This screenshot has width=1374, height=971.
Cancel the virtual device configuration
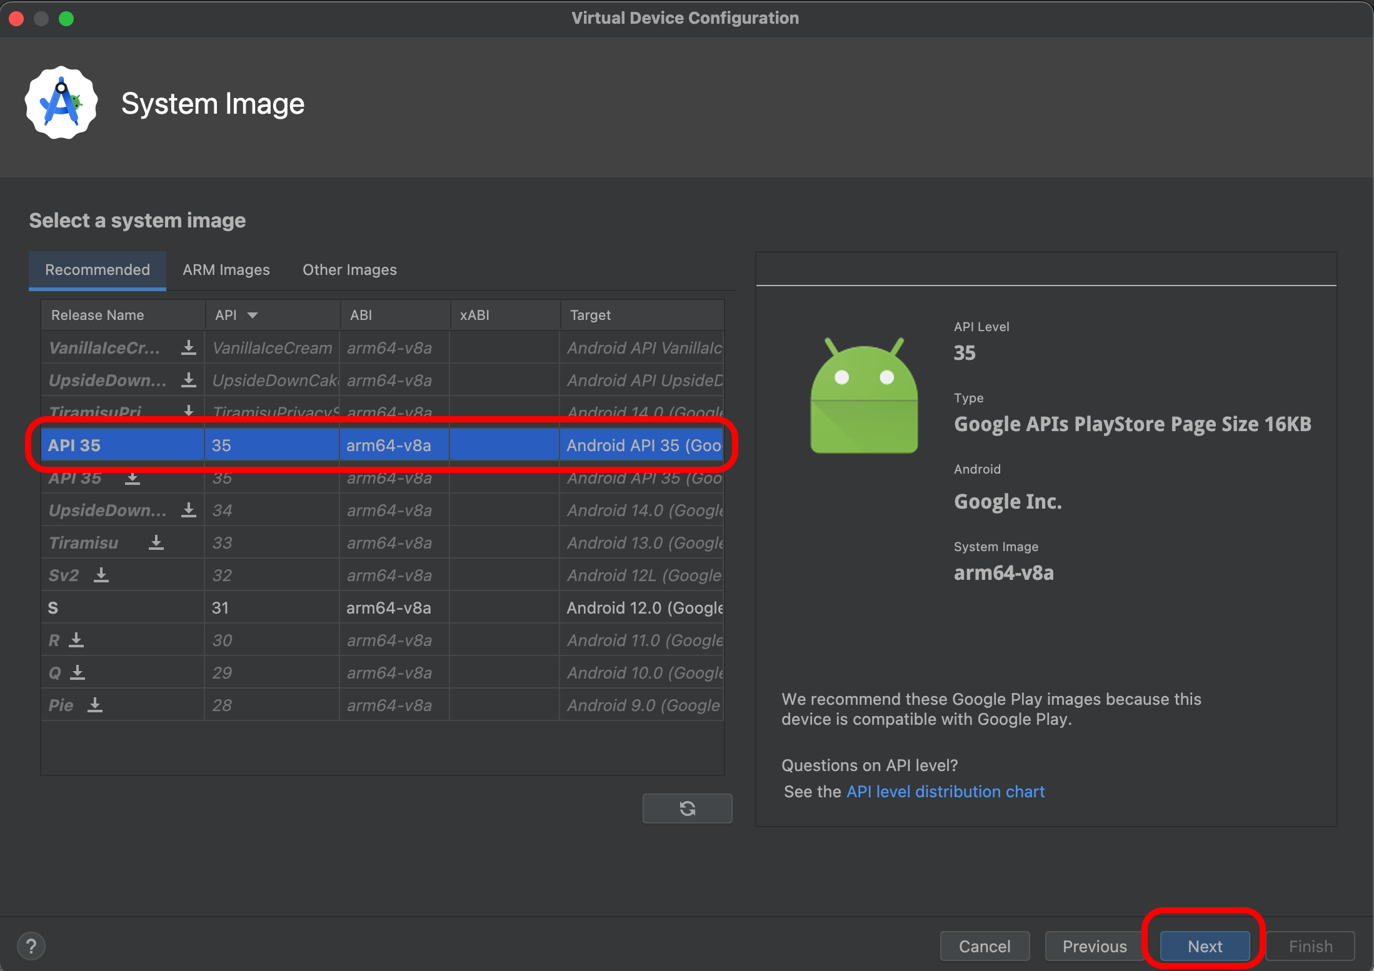click(985, 946)
